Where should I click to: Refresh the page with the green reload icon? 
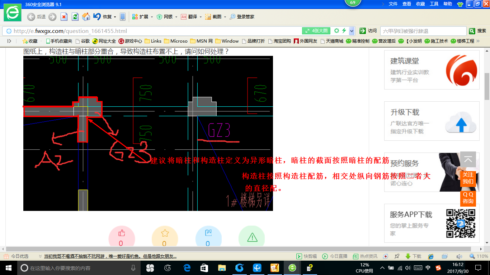[75, 17]
